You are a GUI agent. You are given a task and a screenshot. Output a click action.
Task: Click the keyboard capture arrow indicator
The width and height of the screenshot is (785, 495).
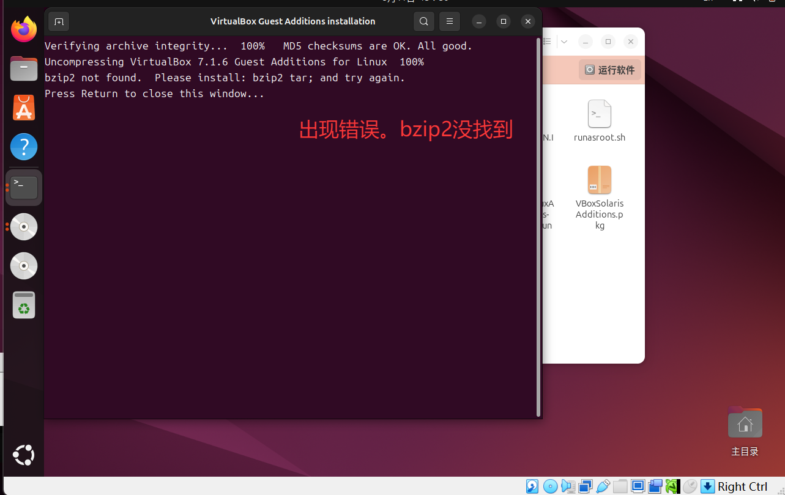coord(708,486)
